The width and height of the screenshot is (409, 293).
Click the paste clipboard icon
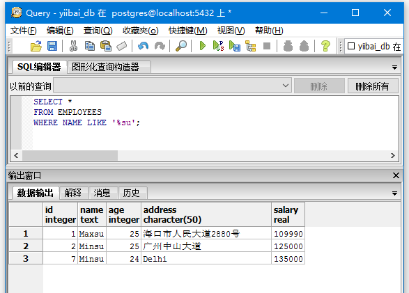[x=106, y=46]
